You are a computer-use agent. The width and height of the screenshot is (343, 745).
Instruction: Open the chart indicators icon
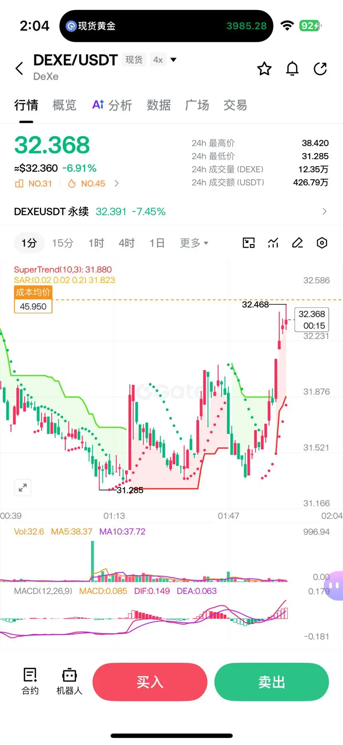point(273,243)
